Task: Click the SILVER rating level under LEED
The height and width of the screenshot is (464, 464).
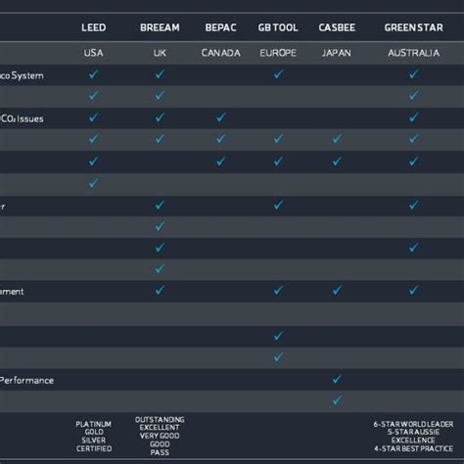Action: coord(94,441)
